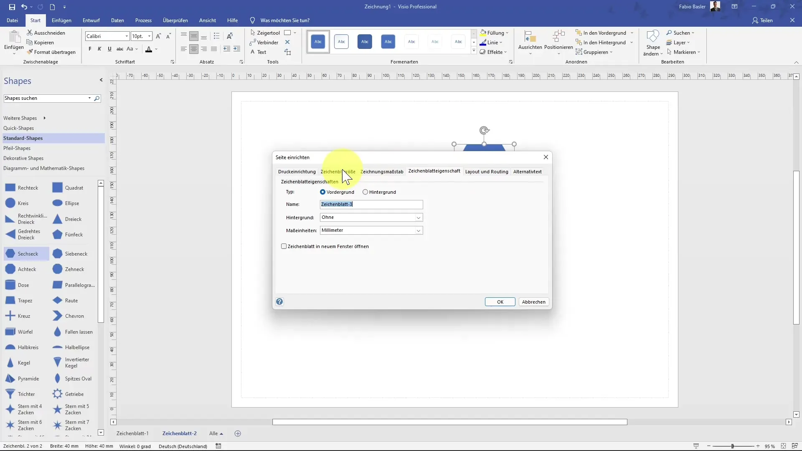Click the bullet list icon
The image size is (802, 451).
click(216, 36)
